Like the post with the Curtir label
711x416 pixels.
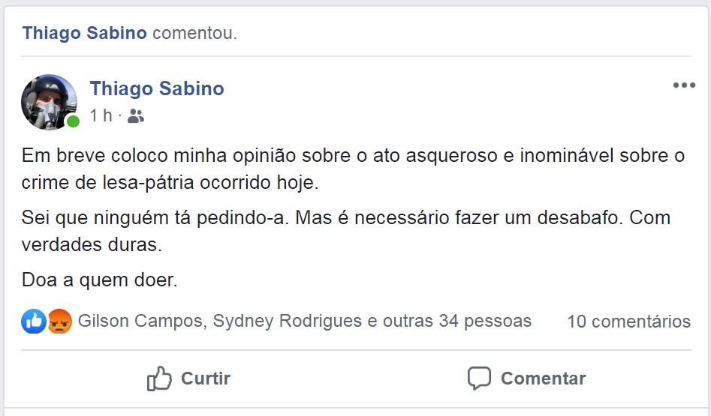pos(206,379)
